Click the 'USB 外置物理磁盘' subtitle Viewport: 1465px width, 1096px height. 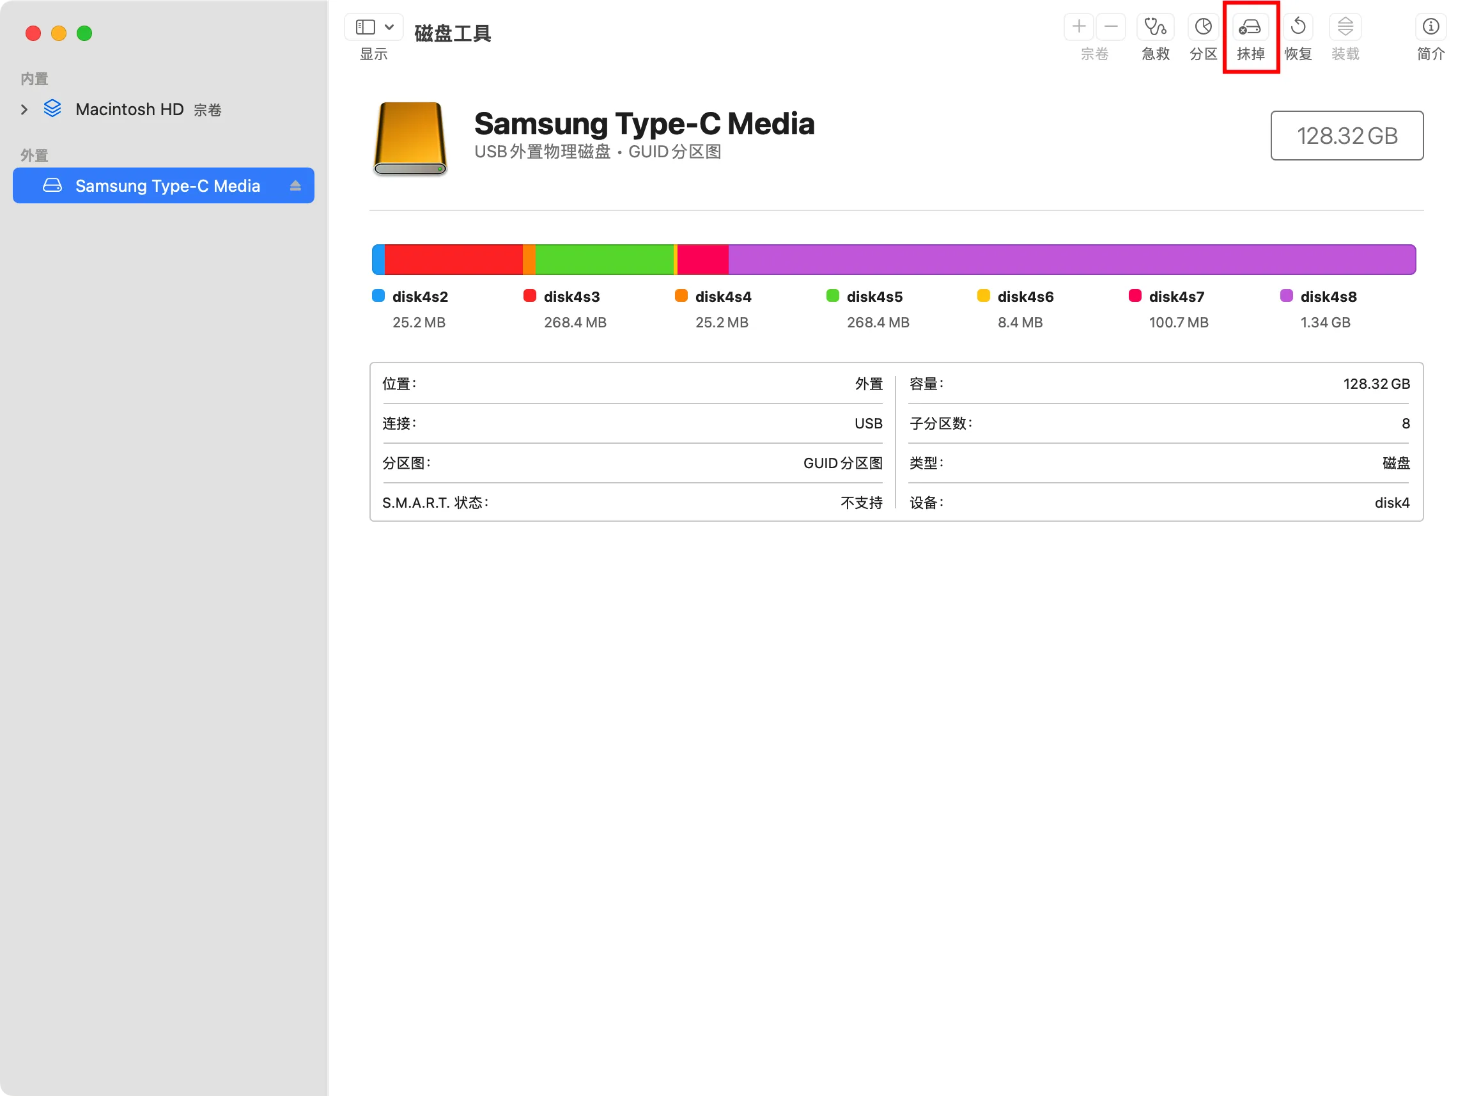click(543, 152)
